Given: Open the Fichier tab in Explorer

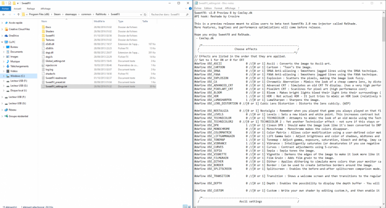Looking at the screenshot, I should pos(5,9).
